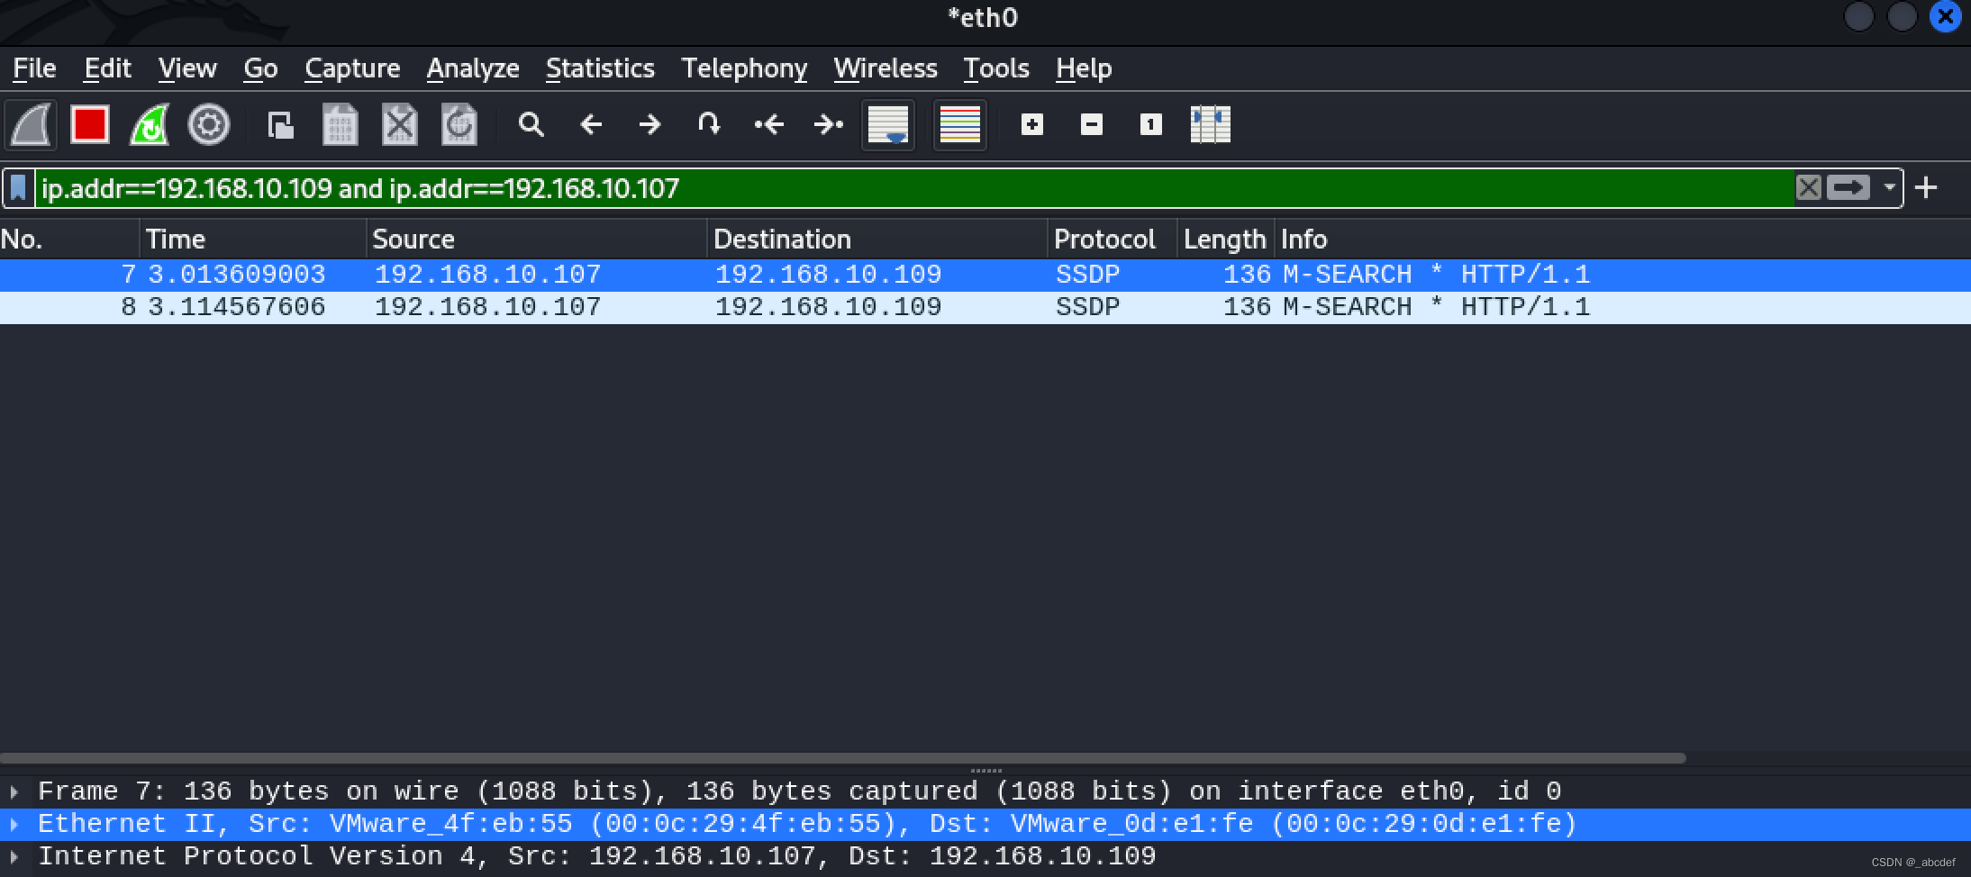Add a display filter button with plus
Image resolution: width=1971 pixels, height=877 pixels.
pyautogui.click(x=1926, y=188)
